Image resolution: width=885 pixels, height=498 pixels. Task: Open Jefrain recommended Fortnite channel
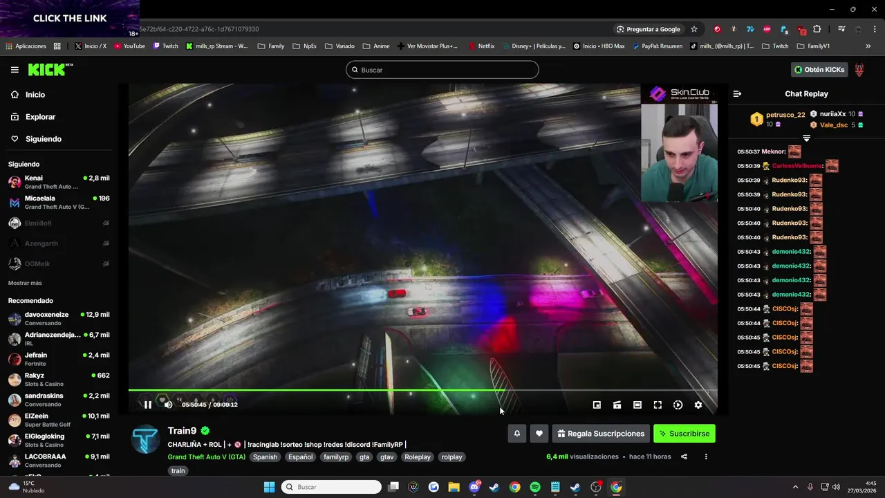pyautogui.click(x=59, y=359)
